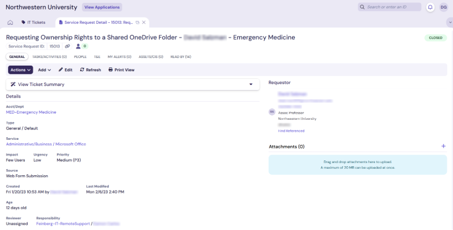Select the GENERAL tab

[17, 57]
